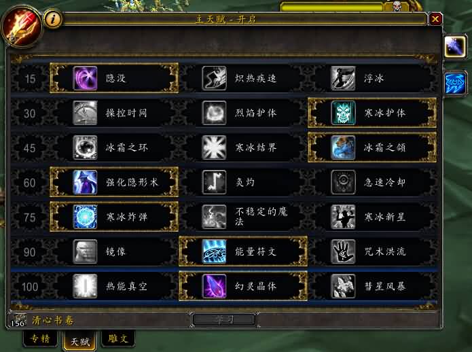Activate the blue second spec side tab

(x=455, y=83)
